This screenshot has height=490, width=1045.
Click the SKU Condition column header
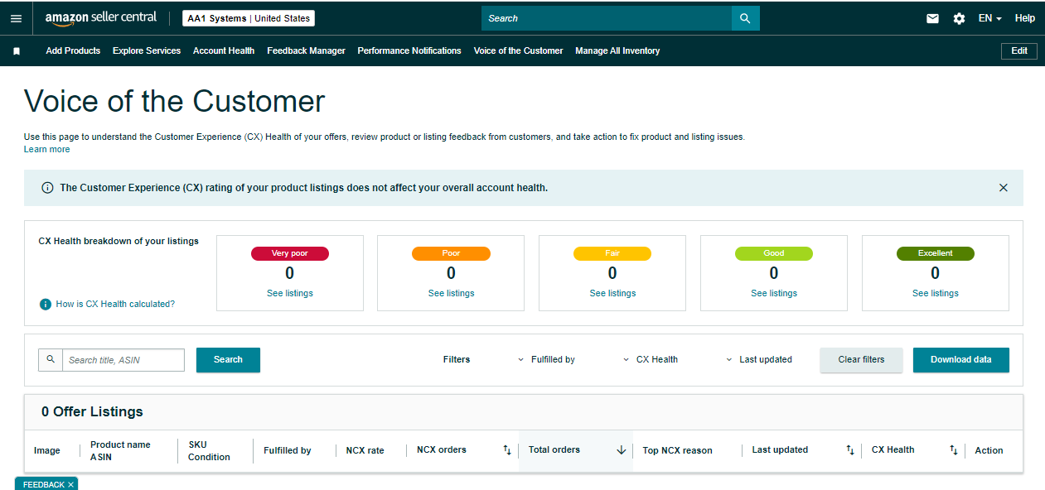pos(209,451)
